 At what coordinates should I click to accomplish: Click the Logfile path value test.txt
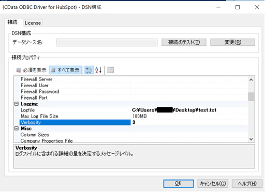174,110
